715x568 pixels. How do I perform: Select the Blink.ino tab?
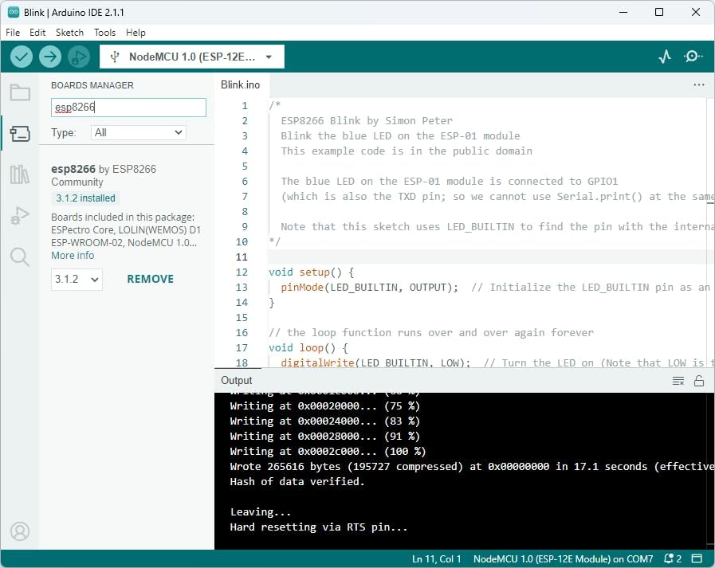(240, 84)
